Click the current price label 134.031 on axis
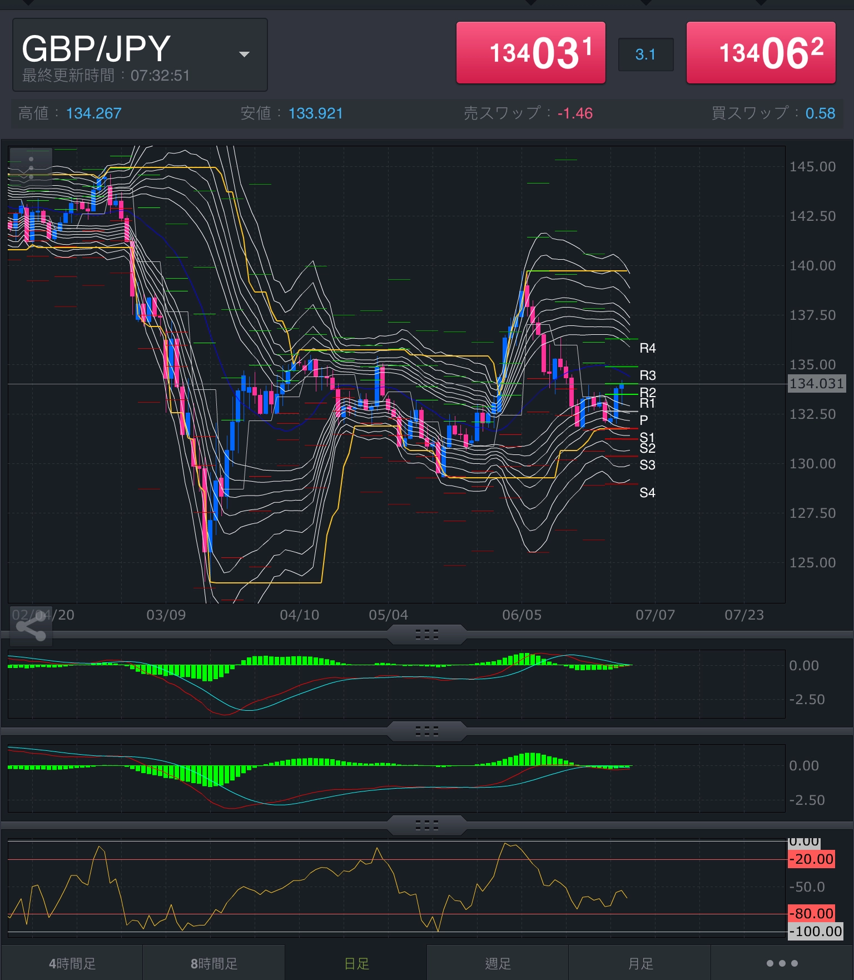The image size is (854, 980). (x=816, y=383)
